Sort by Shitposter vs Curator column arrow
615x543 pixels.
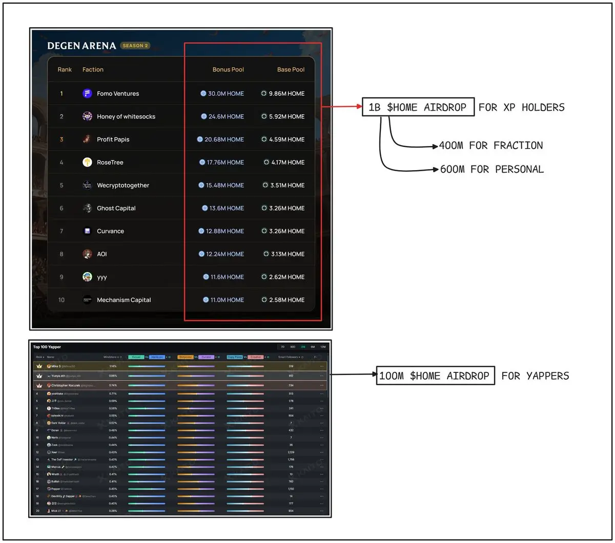coord(215,357)
